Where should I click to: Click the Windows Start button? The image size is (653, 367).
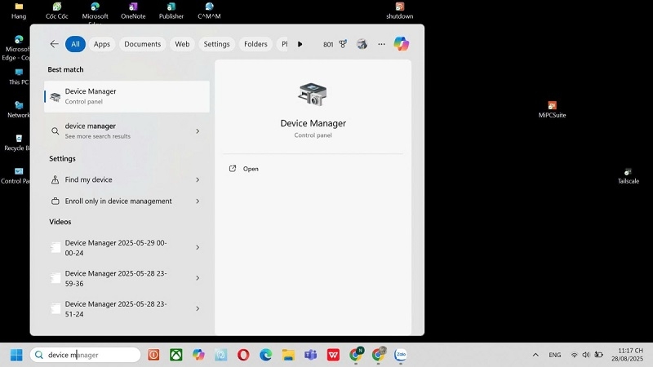16,355
